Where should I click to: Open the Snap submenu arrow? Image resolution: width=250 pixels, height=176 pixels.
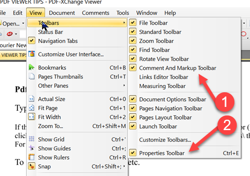(124, 166)
